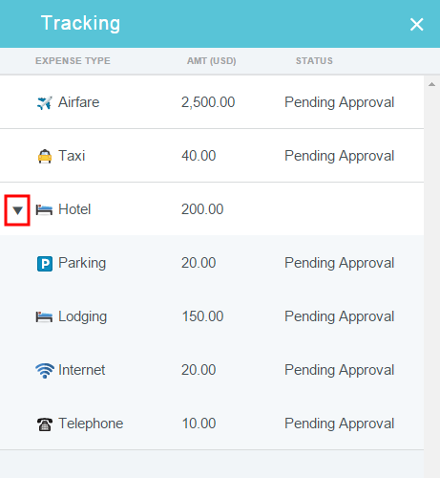Click the Taxi cab icon
The width and height of the screenshot is (440, 478).
point(45,156)
